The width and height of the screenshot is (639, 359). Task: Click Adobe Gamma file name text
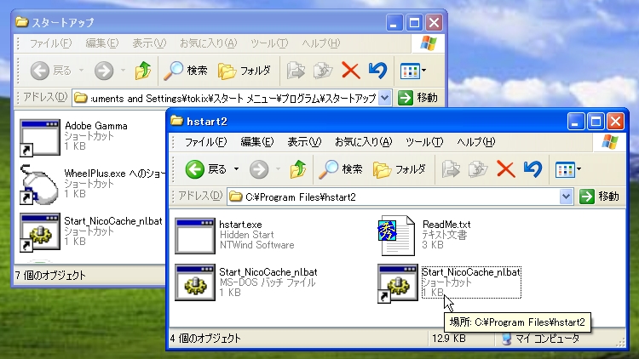[x=96, y=126]
